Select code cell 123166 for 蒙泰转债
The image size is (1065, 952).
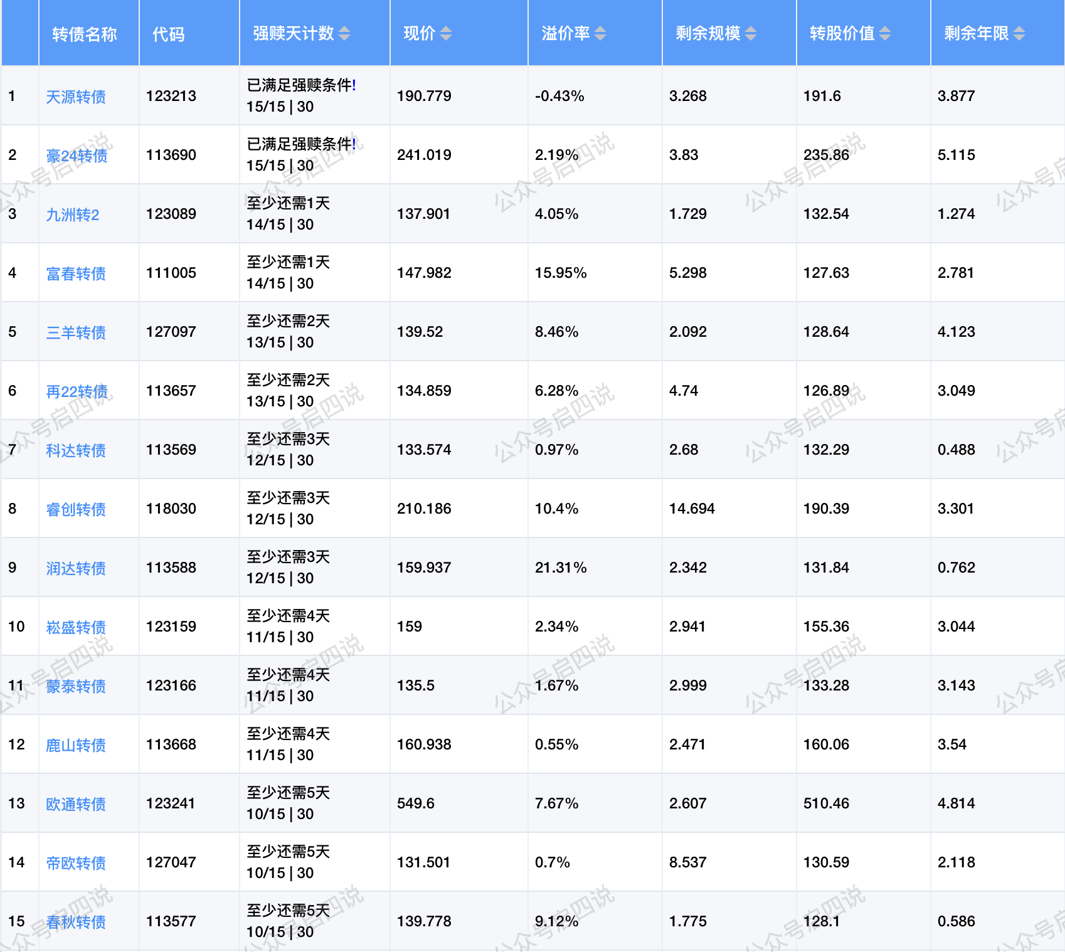171,685
